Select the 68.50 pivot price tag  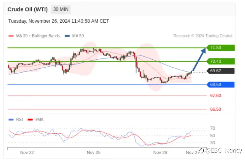pyautogui.click(x=220, y=85)
